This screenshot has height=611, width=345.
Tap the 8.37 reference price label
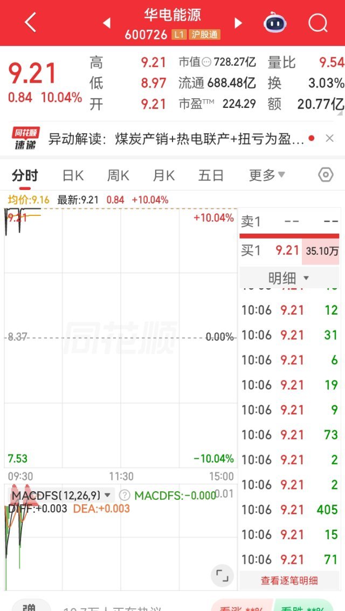(x=17, y=337)
